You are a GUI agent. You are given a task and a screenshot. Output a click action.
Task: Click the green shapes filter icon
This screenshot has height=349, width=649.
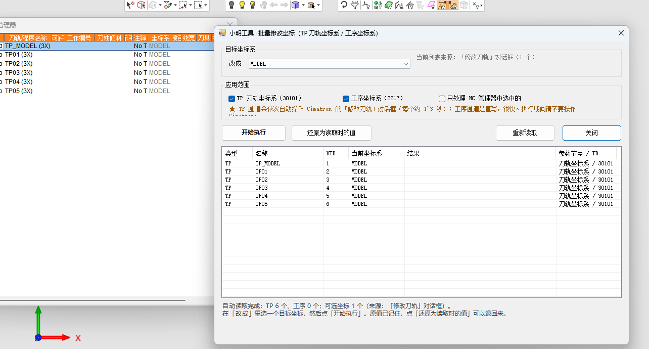[x=378, y=5]
